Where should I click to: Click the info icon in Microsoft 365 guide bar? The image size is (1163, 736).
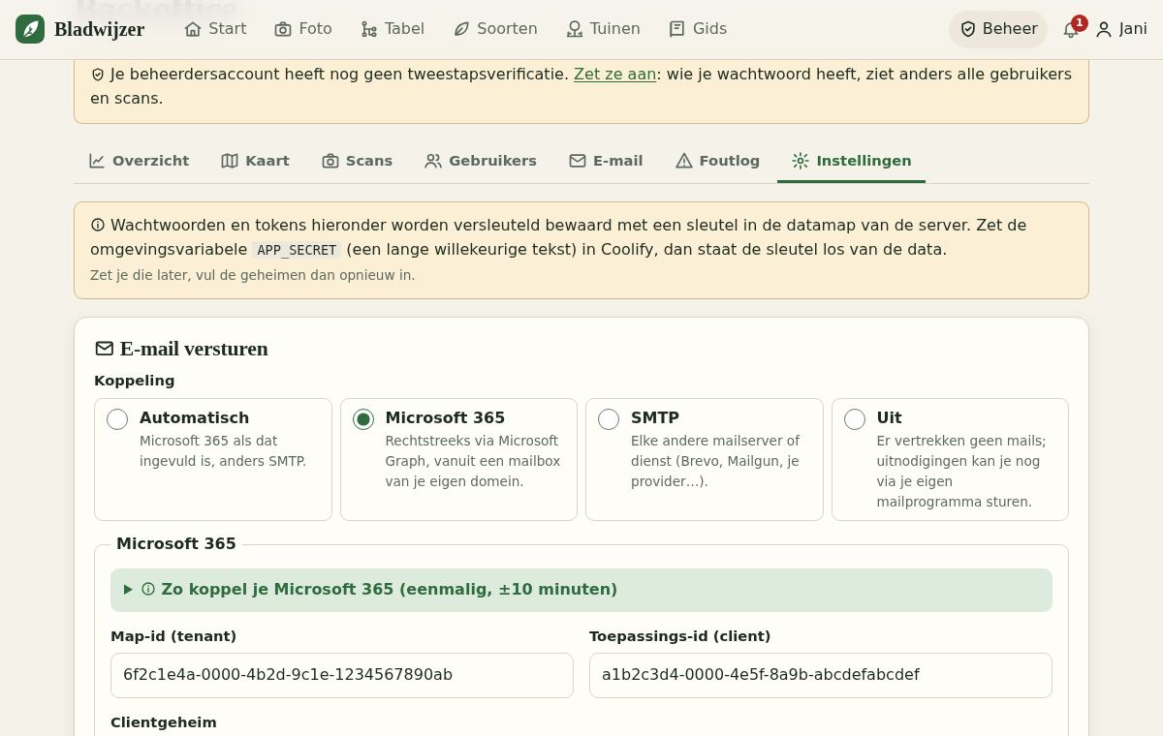click(148, 589)
